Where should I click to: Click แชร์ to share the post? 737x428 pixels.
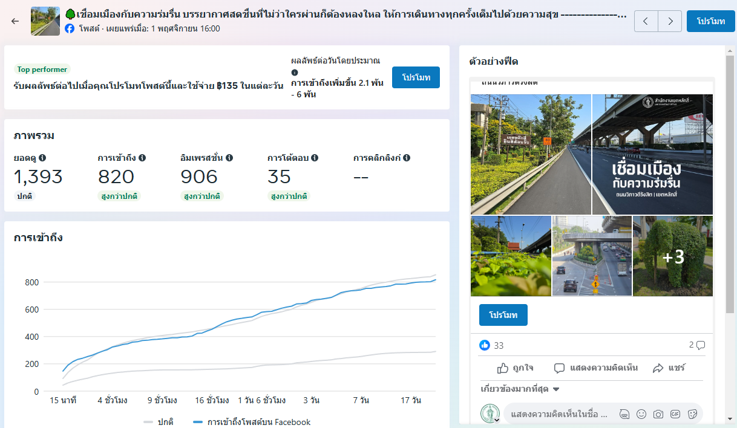(669, 368)
